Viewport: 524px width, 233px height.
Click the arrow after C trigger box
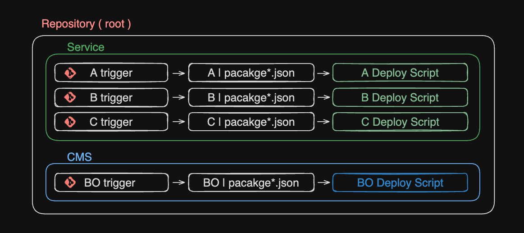[x=178, y=122]
